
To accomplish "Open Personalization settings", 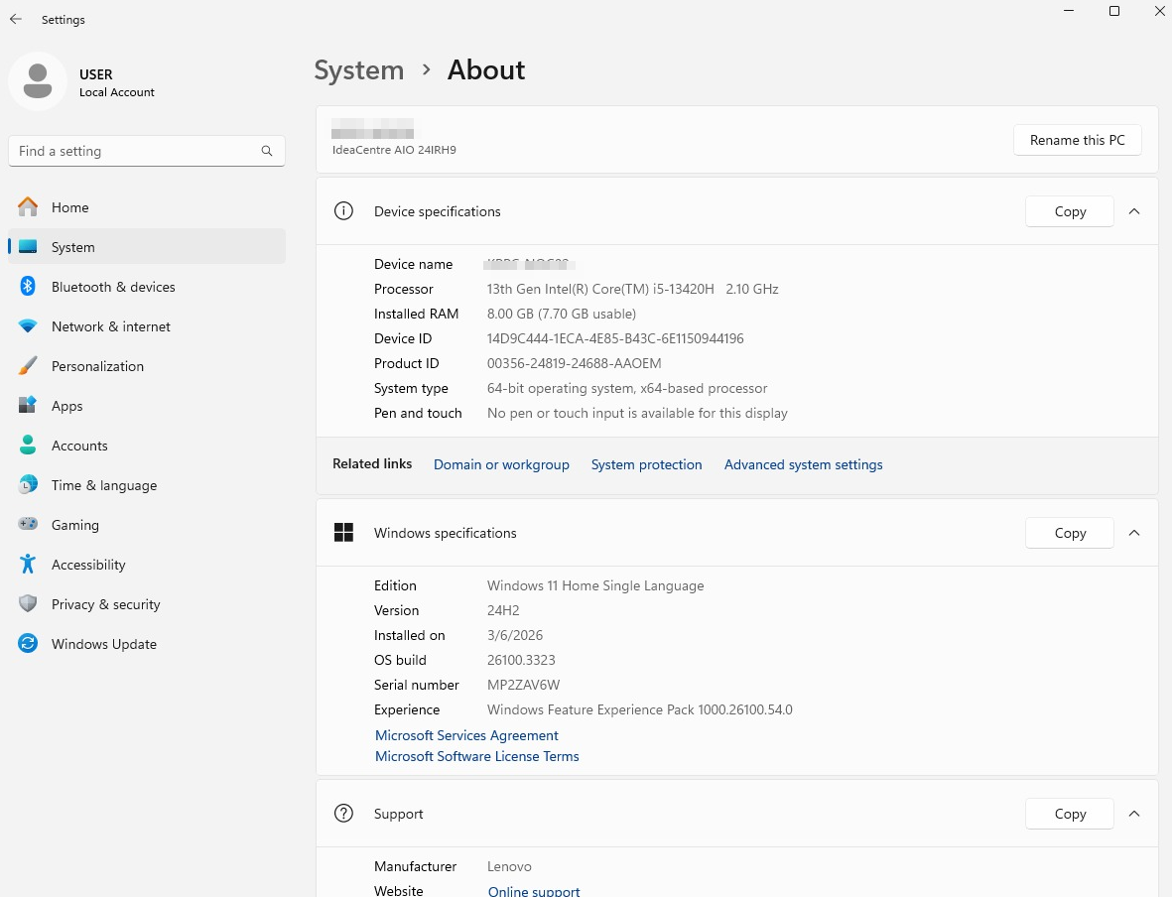I will point(97,366).
